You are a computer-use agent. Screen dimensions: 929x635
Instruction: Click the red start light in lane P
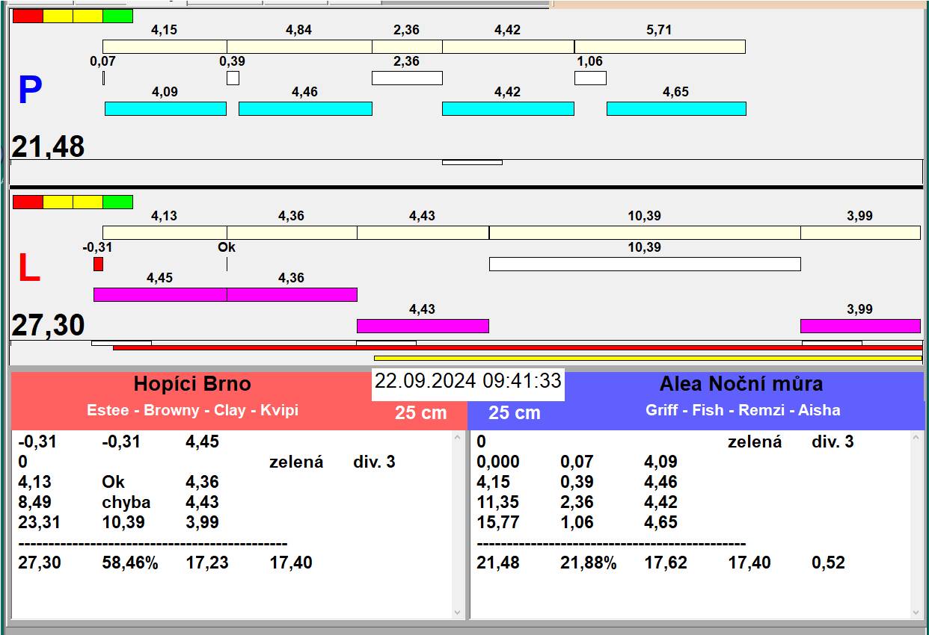28,16
